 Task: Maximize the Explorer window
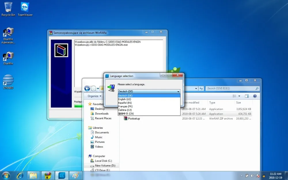point(247,80)
